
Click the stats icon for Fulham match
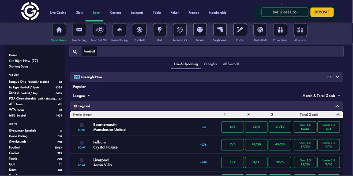82,143
